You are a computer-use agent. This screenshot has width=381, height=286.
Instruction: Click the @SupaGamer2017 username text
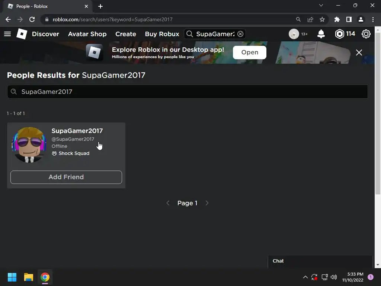tap(73, 139)
